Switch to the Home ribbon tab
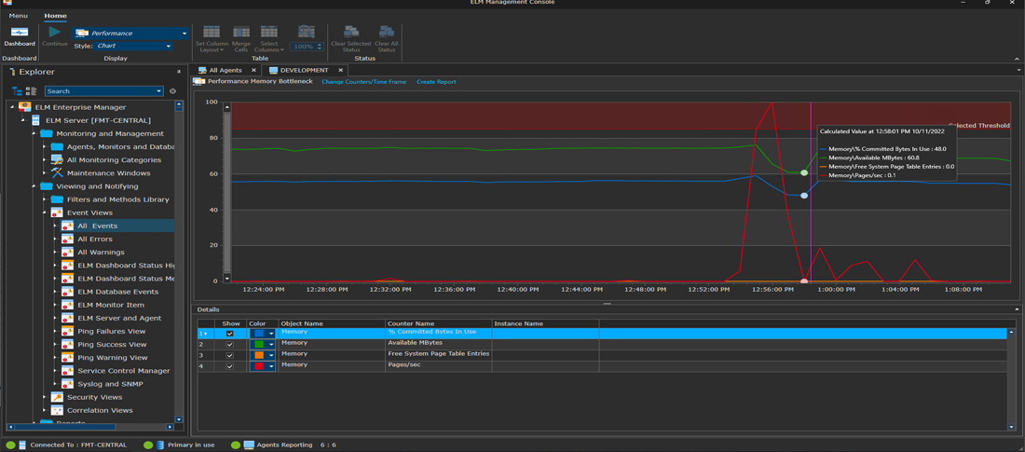This screenshot has height=452, width=1025. pos(55,16)
